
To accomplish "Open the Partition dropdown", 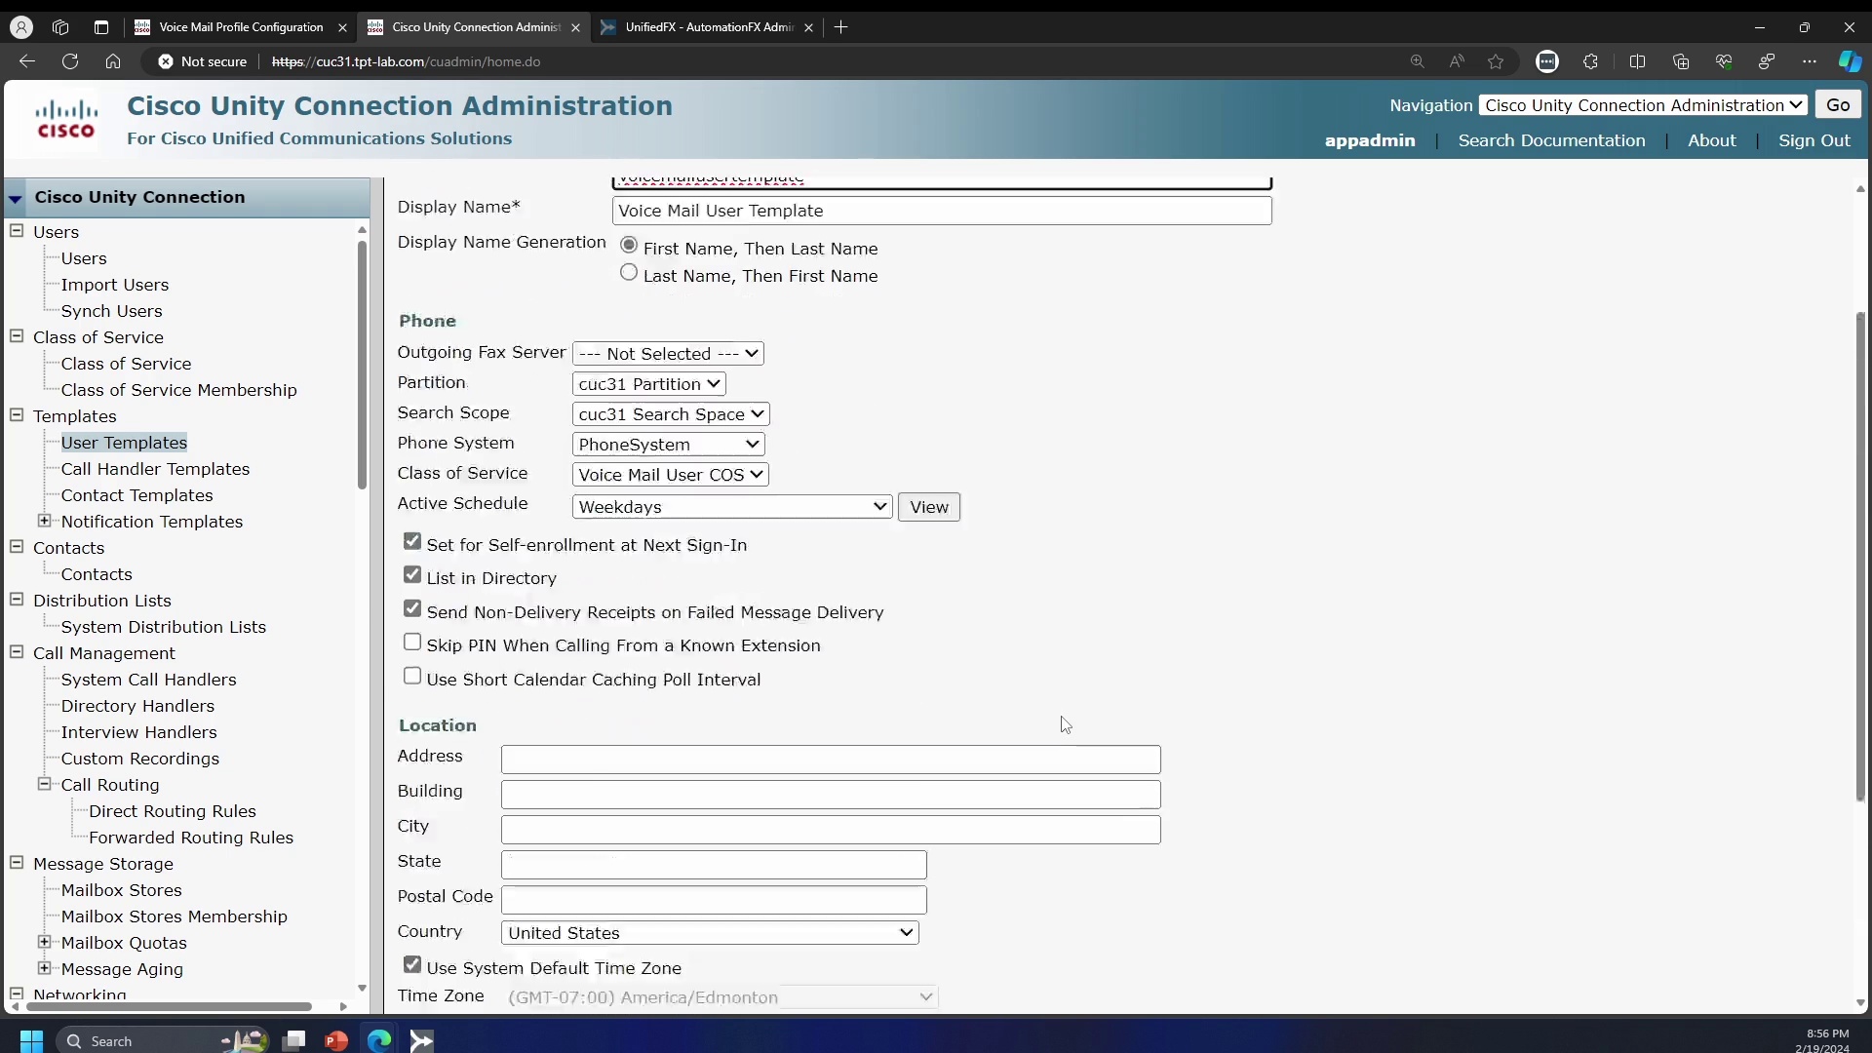I will [648, 383].
